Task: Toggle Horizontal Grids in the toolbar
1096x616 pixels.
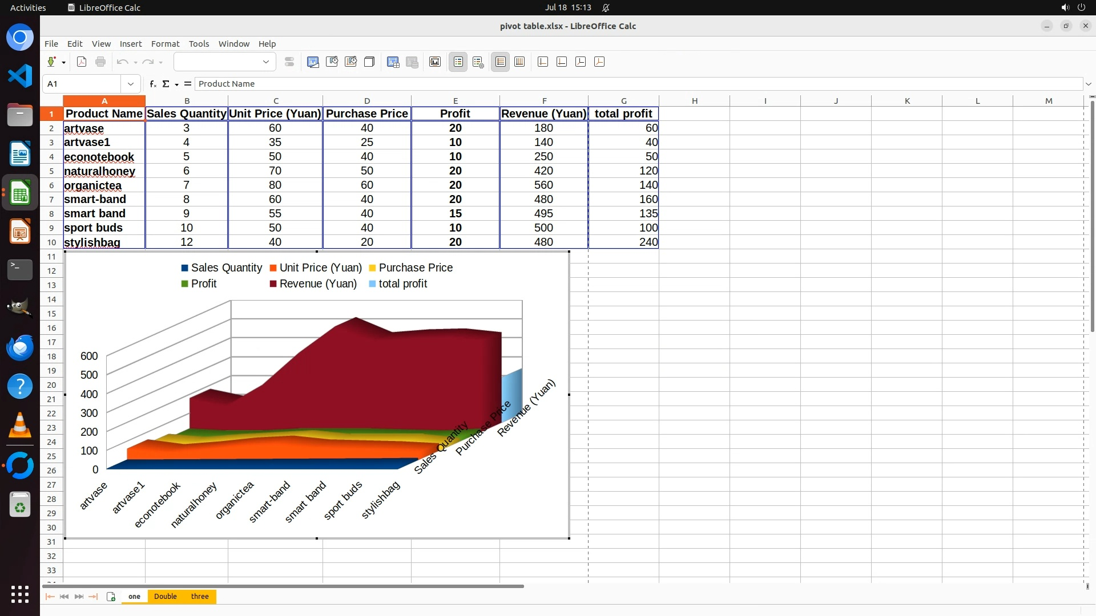Action: pos(501,62)
